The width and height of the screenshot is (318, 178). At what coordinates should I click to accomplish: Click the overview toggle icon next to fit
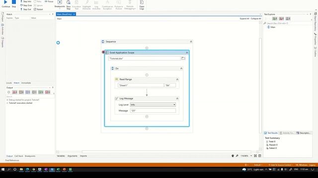coord(259,156)
